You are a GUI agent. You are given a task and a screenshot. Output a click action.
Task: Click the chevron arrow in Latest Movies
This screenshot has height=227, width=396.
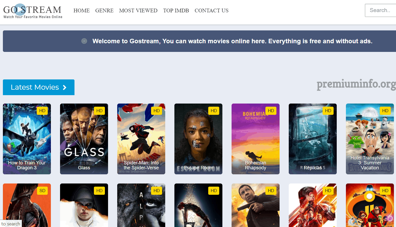click(x=65, y=88)
